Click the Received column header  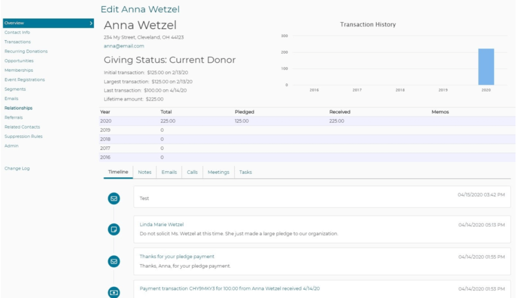(x=339, y=112)
